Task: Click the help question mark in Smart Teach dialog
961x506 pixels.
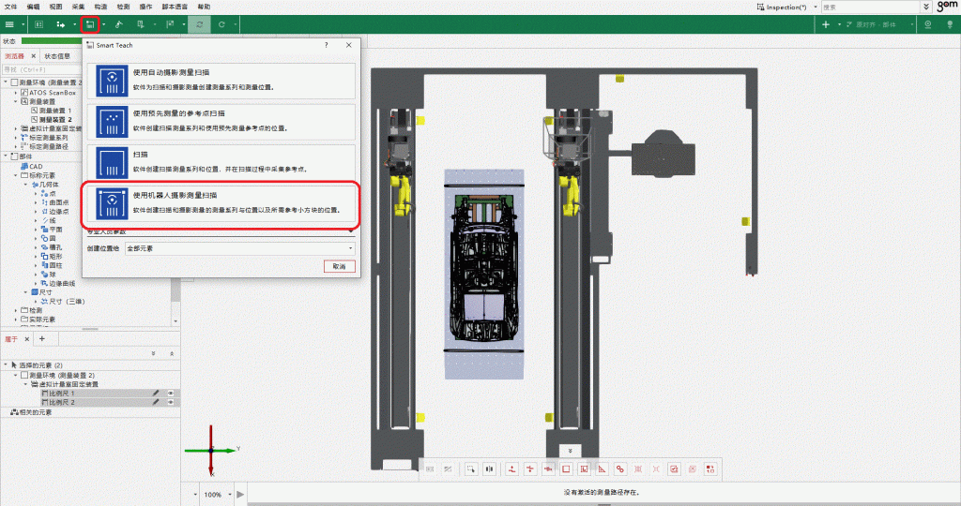Action: (326, 45)
